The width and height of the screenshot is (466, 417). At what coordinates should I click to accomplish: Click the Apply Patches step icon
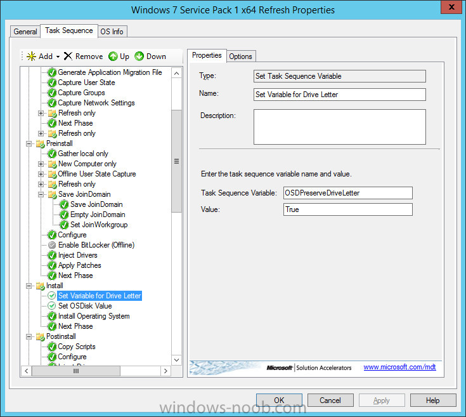pos(52,265)
